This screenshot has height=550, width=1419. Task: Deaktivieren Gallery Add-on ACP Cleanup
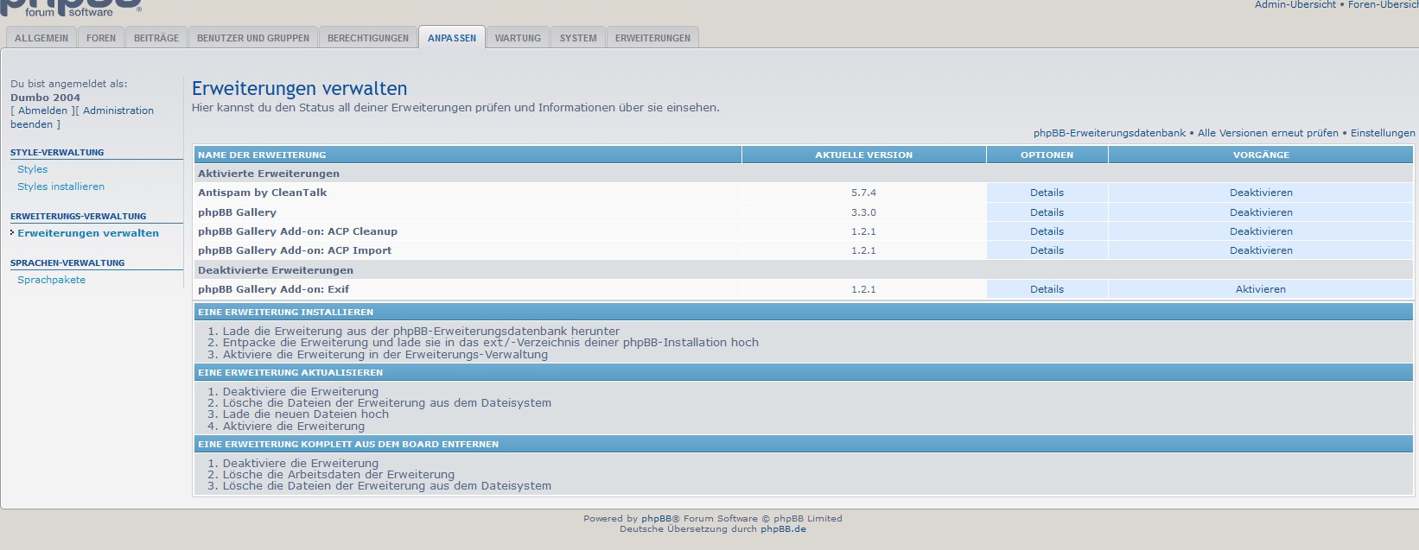coord(1261,231)
